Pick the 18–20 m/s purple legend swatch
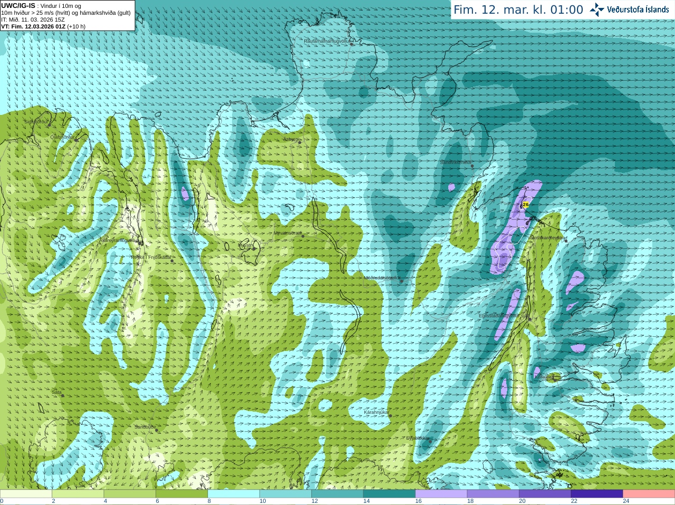The width and height of the screenshot is (675, 505). (x=493, y=494)
